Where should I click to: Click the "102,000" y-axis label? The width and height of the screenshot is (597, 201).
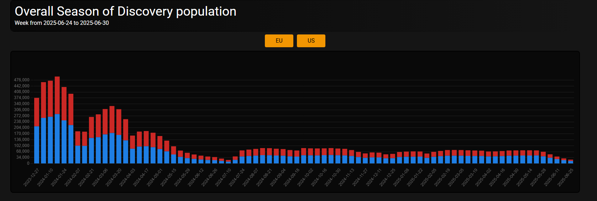click(22, 146)
